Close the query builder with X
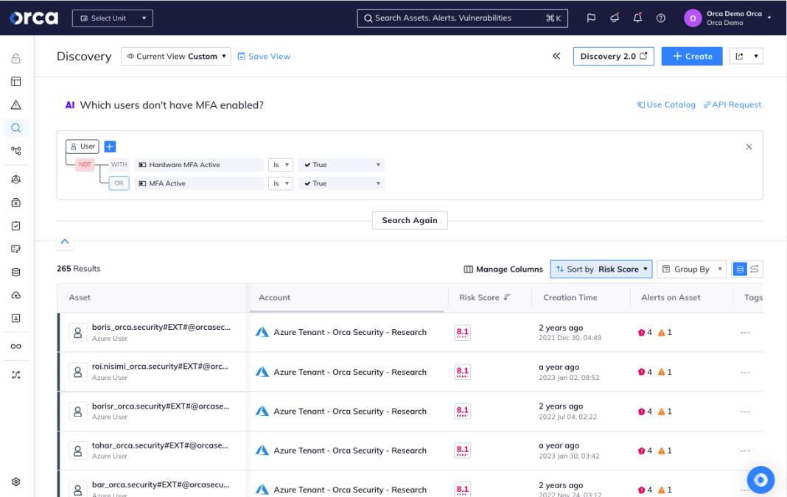Viewport: 787px width, 497px height. coord(749,147)
